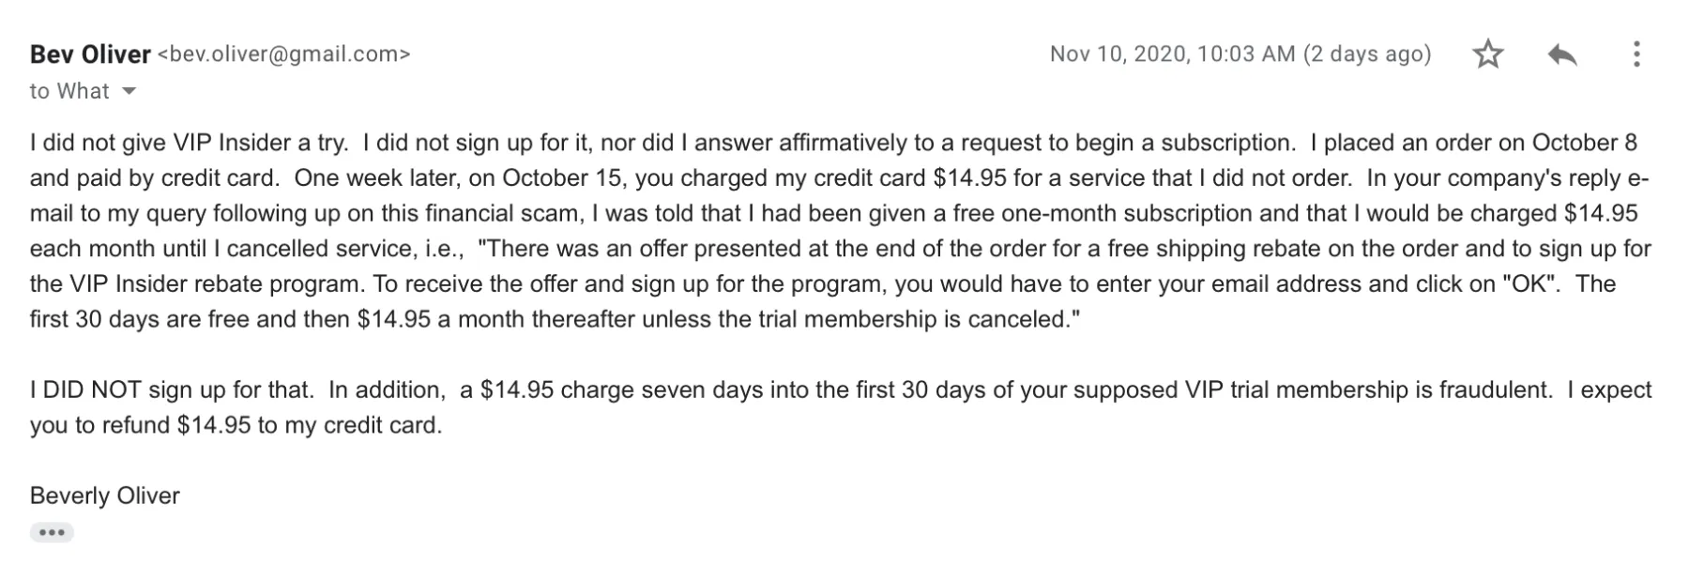The height and width of the screenshot is (565, 1689).
Task: Click the 'Beverly Oliver' signature line
Action: pyautogui.click(x=105, y=496)
